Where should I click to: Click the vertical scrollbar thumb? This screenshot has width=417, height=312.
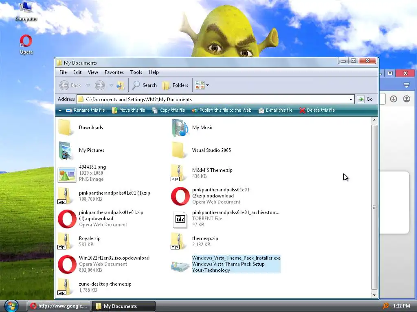(374, 207)
